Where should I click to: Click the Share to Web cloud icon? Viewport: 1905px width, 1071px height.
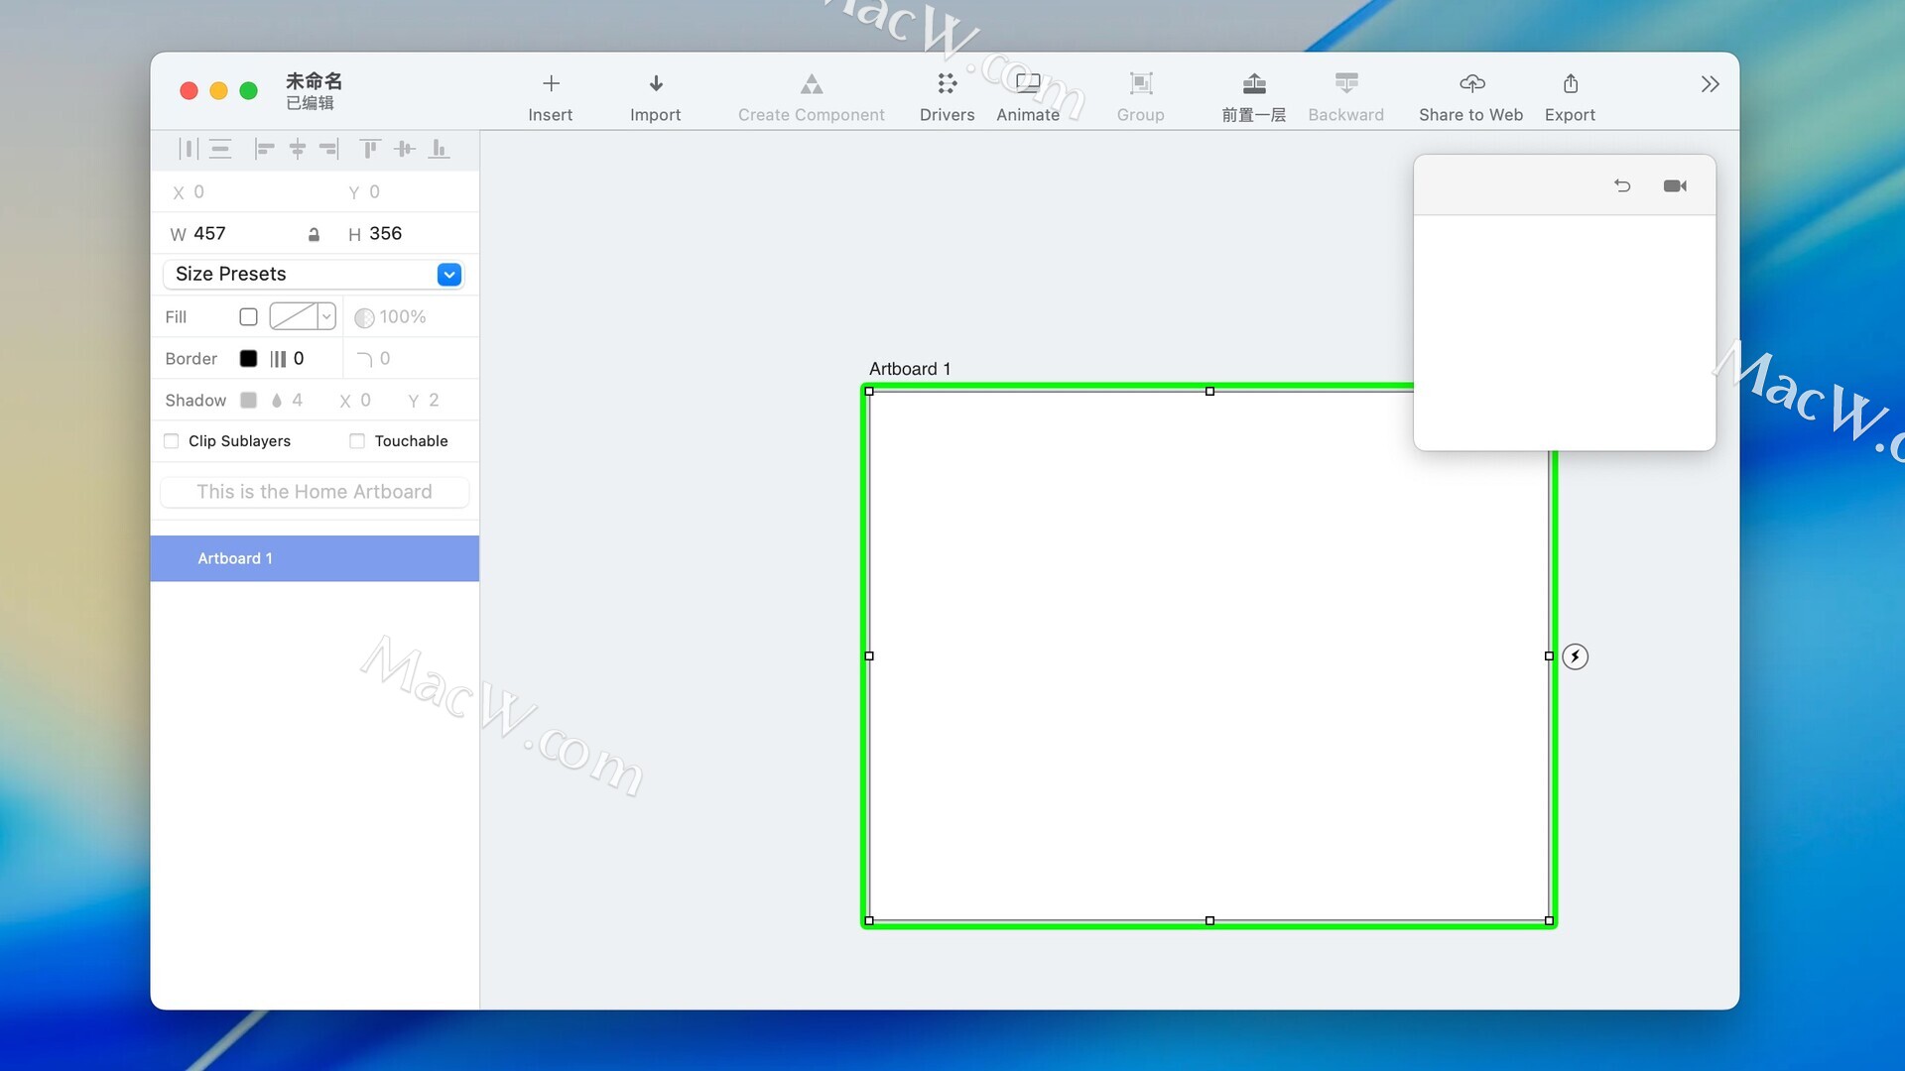1471,84
